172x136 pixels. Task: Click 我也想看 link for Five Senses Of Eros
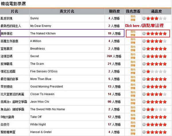(x=133, y=71)
